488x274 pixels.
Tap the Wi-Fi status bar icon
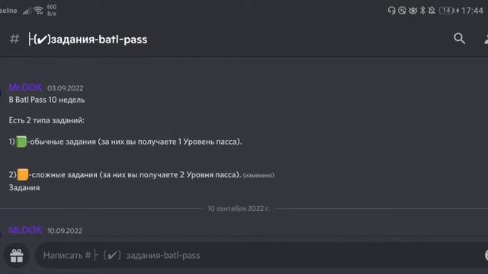pyautogui.click(x=38, y=11)
